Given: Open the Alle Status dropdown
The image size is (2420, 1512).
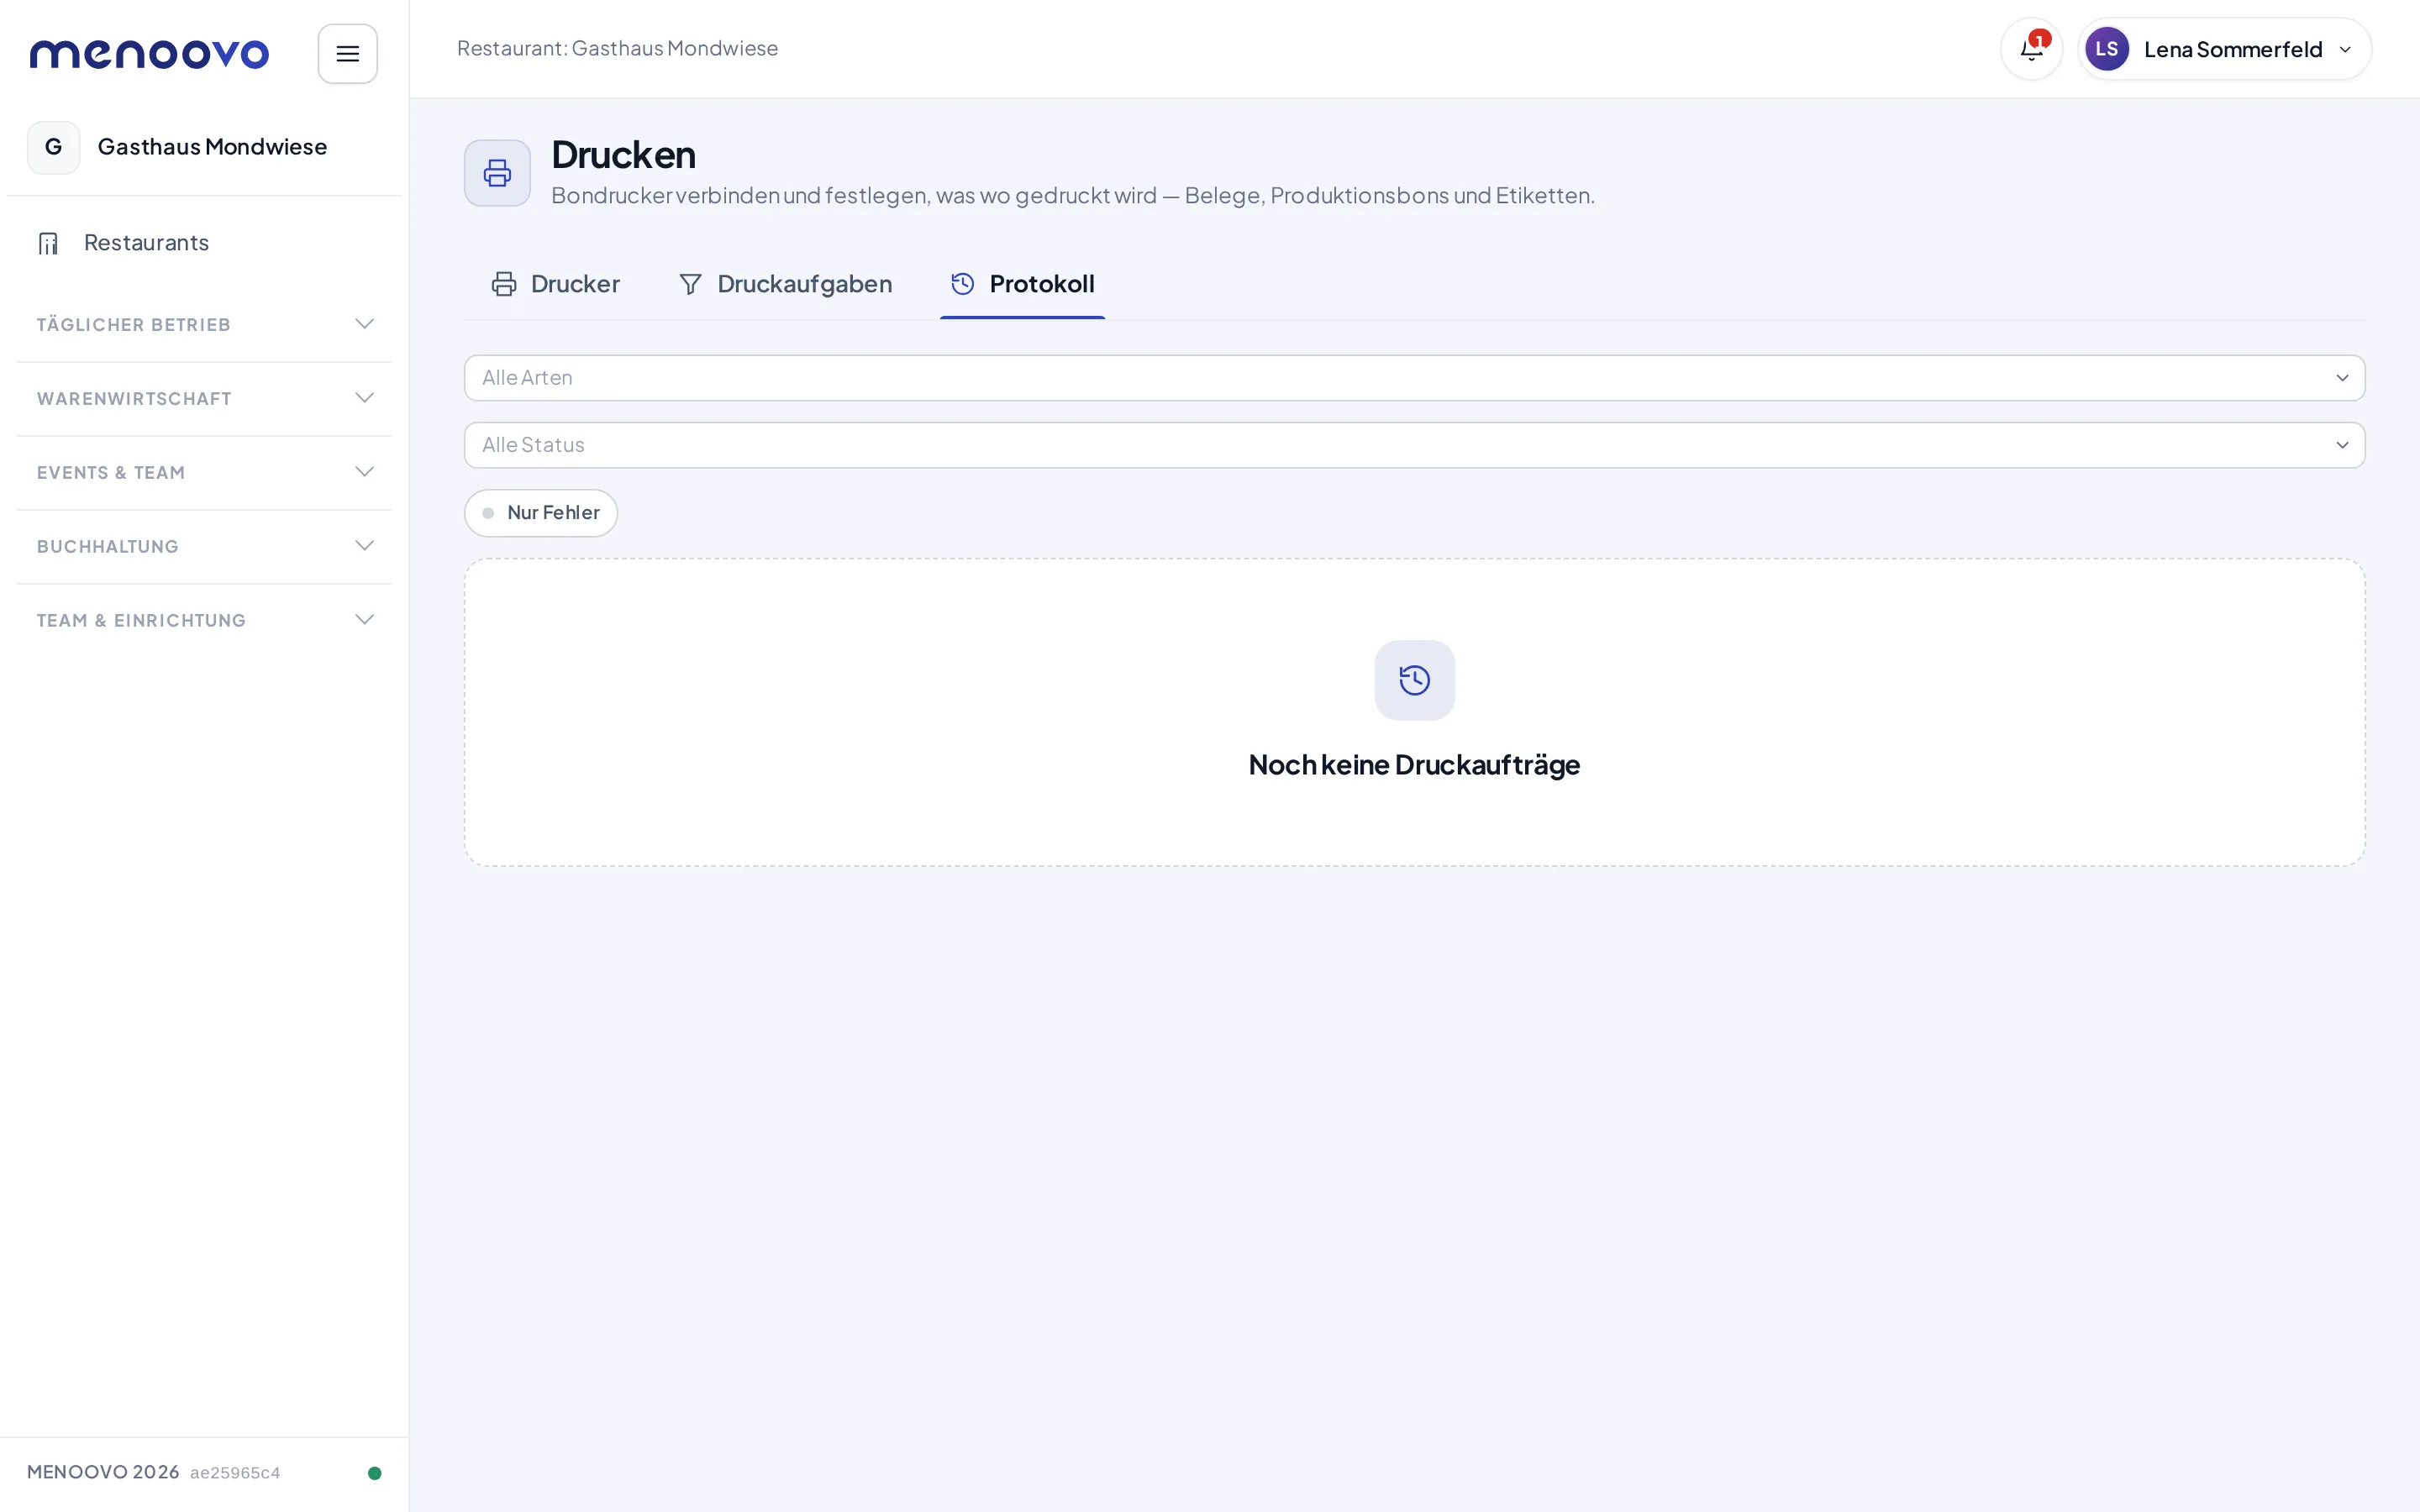Looking at the screenshot, I should tap(1414, 445).
